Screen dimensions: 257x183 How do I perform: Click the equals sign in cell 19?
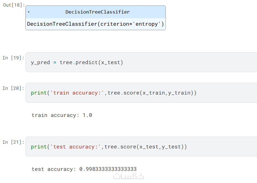pos(55,62)
